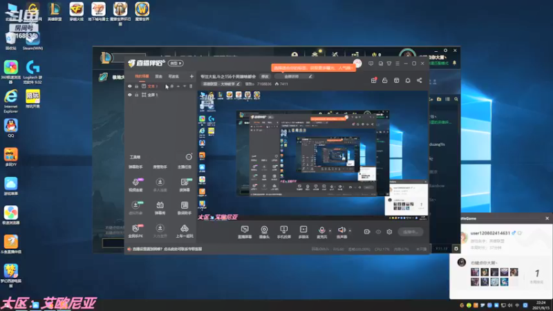Open the lyrics helper tool

tap(185, 208)
